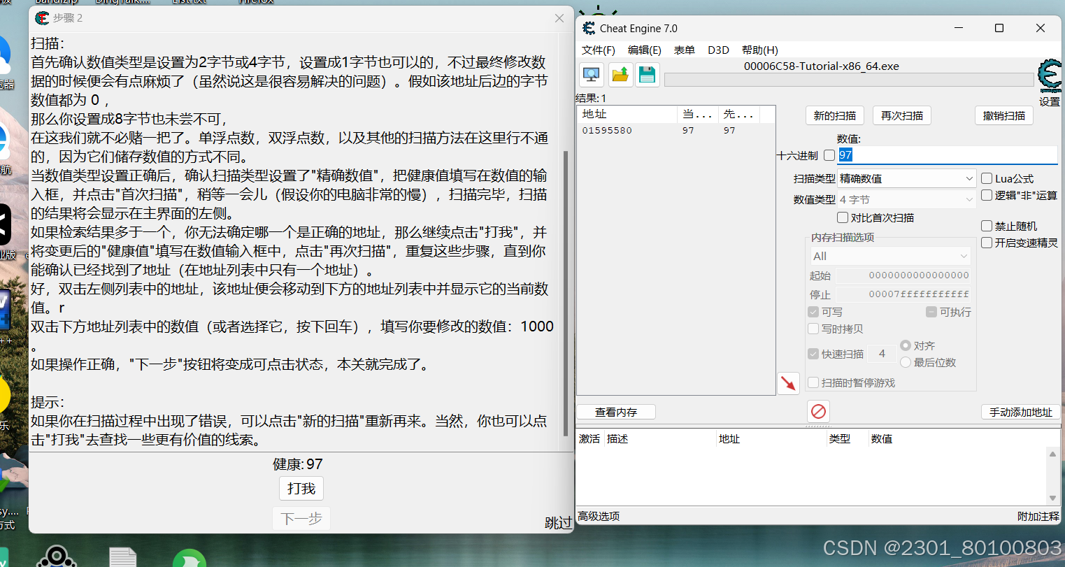Click Cheat Engine title bar icon
The height and width of the screenshot is (567, 1065).
click(x=589, y=28)
